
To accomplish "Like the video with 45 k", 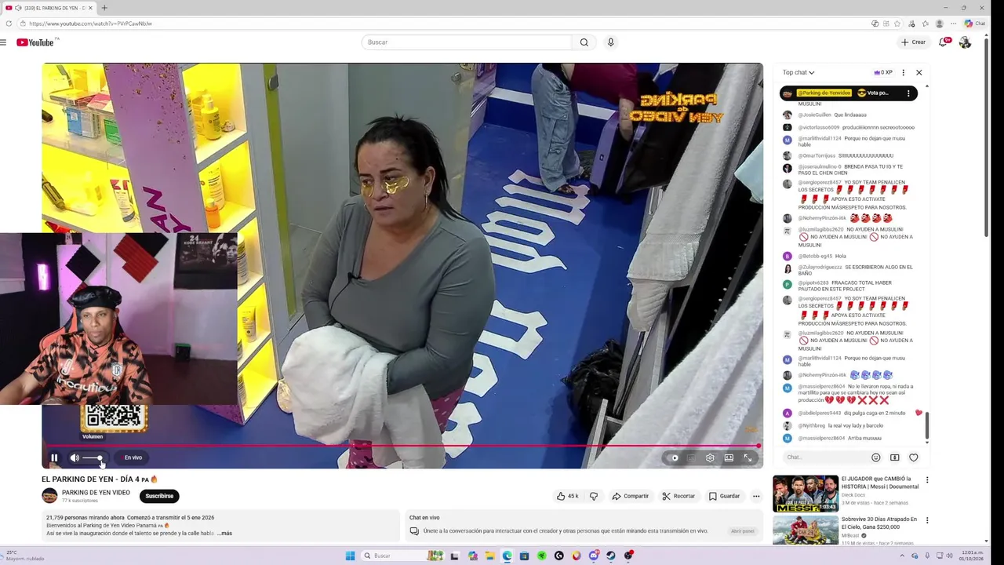I will [568, 496].
